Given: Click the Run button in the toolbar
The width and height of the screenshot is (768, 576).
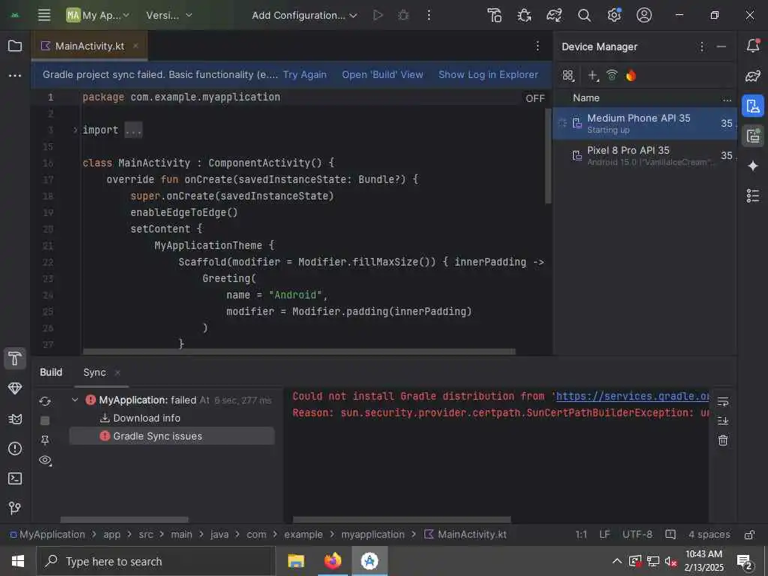Looking at the screenshot, I should (378, 15).
